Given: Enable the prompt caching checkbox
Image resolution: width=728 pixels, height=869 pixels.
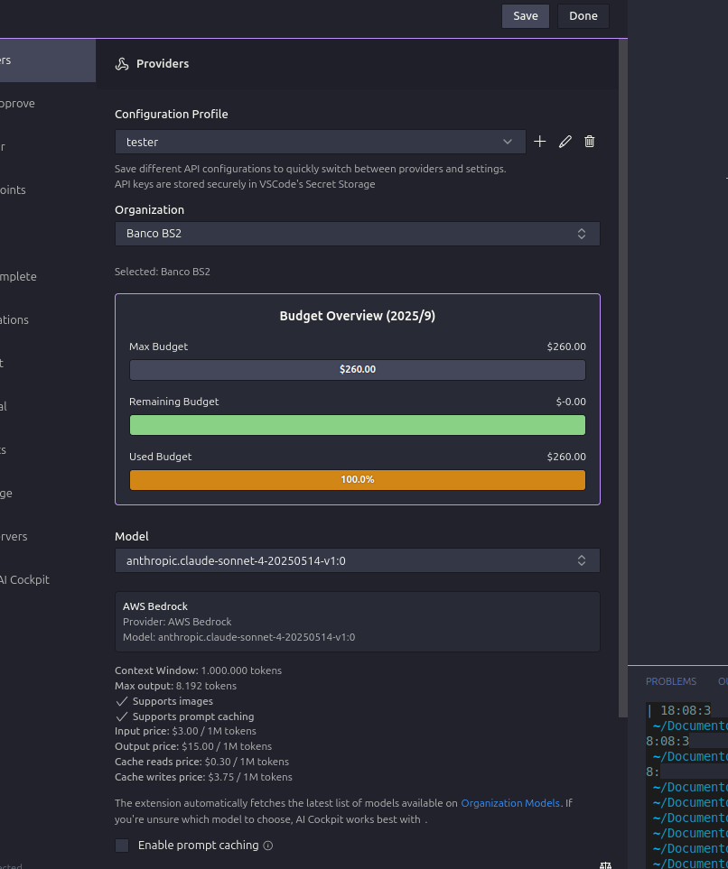Looking at the screenshot, I should pos(122,846).
